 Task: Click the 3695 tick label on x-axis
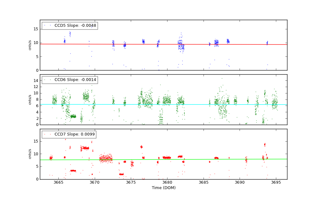point(276,182)
